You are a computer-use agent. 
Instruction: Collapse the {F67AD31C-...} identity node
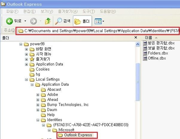point(43,125)
